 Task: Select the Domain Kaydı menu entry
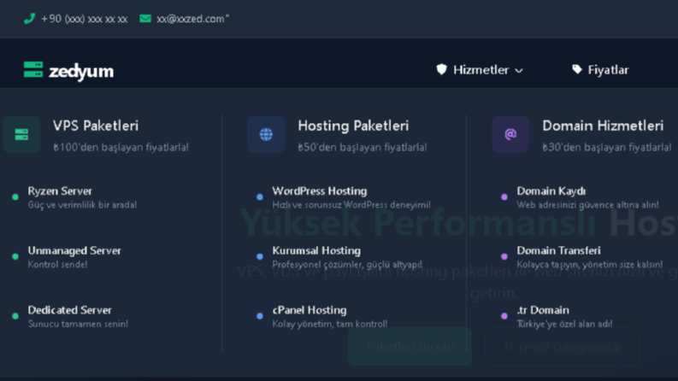tap(551, 191)
